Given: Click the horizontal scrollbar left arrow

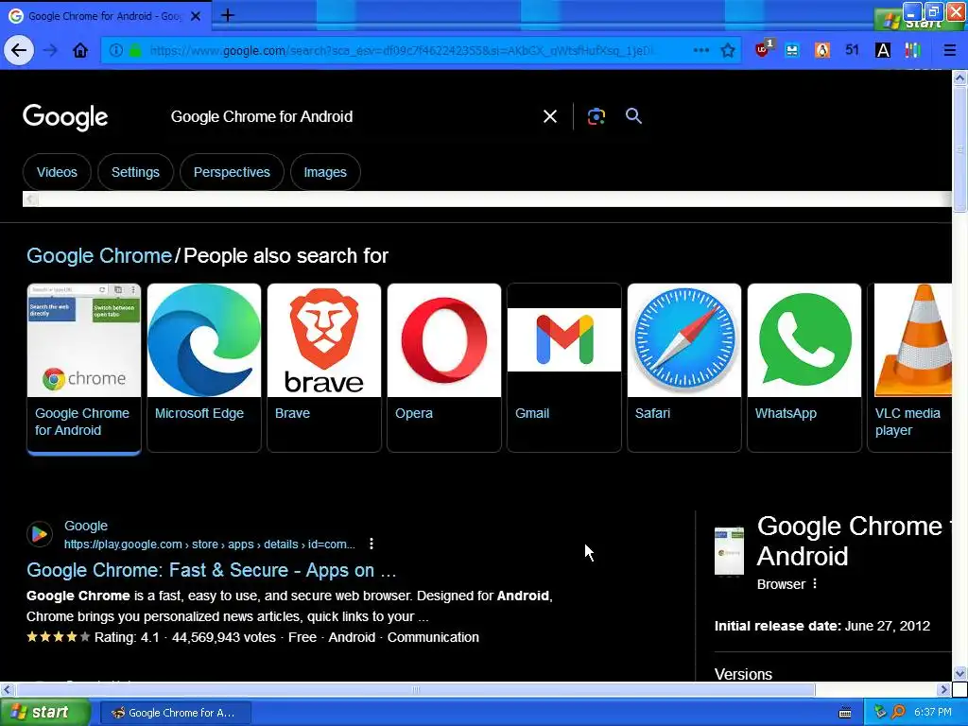Looking at the screenshot, I should pos(7,689).
